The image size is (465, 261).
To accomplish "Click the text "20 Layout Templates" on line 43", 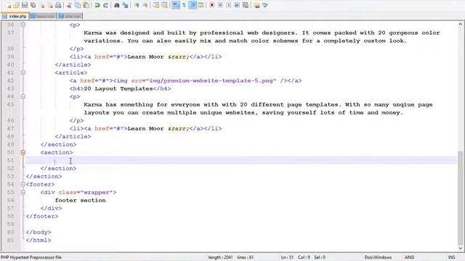I will [x=118, y=88].
